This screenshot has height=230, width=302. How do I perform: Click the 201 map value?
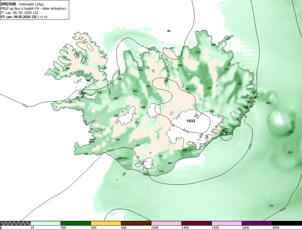point(135,91)
